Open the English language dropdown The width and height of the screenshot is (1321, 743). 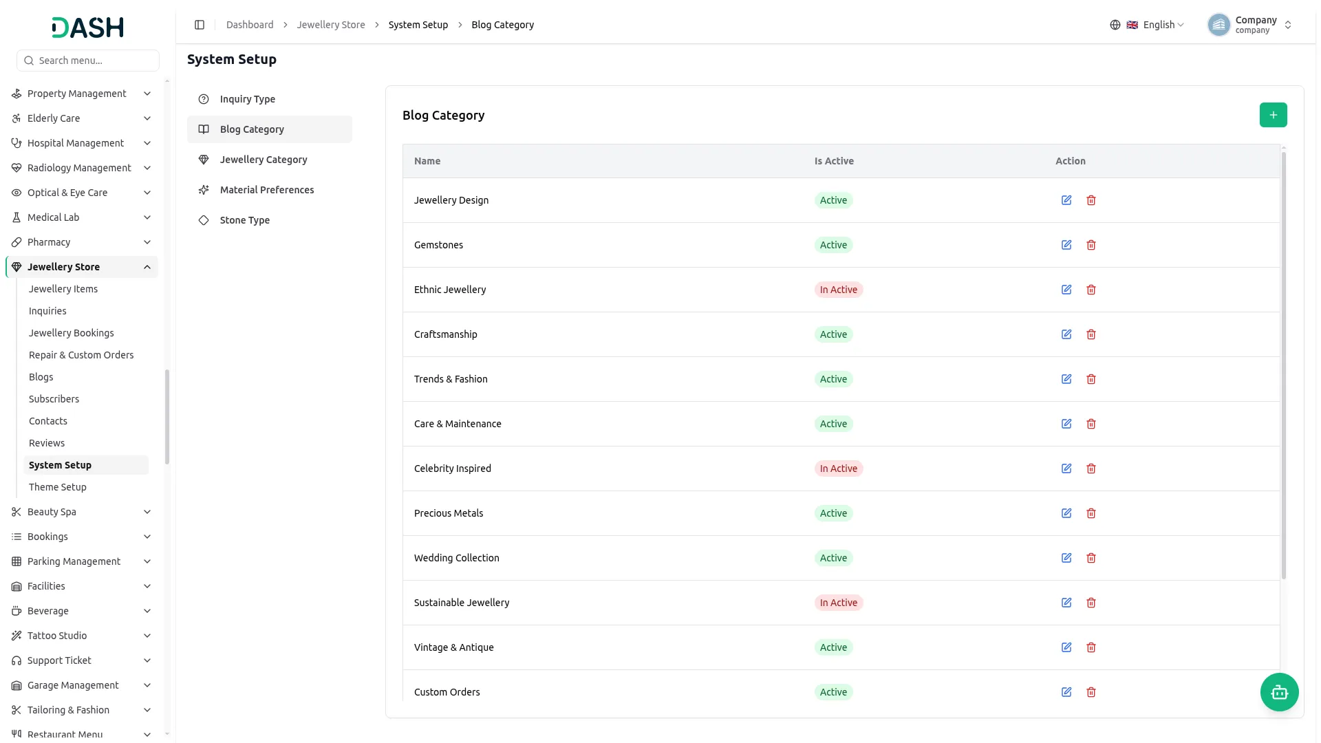[1147, 25]
